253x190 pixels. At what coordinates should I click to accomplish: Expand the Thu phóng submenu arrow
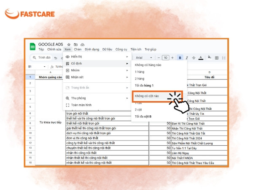(x=127, y=98)
